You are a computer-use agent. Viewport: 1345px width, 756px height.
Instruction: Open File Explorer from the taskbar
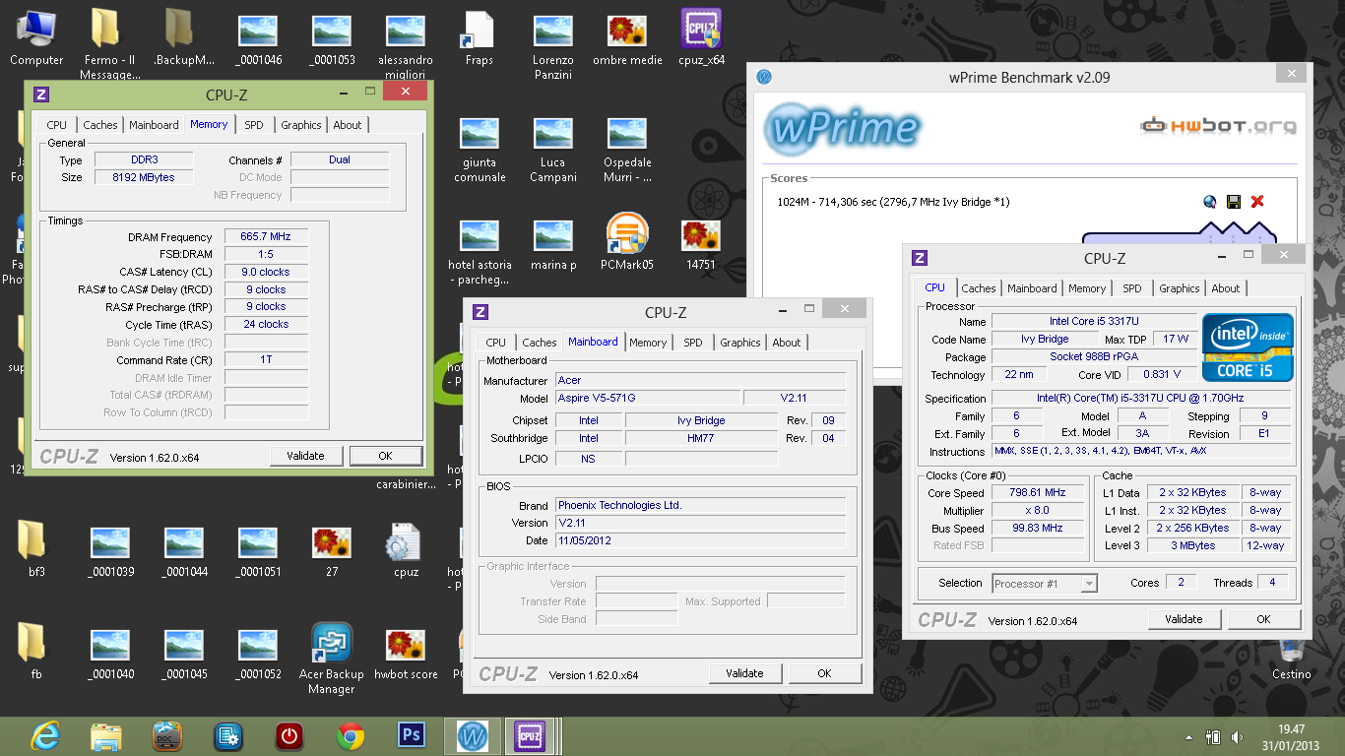pos(105,735)
